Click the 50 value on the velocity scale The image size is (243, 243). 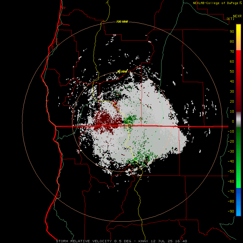point(232,72)
